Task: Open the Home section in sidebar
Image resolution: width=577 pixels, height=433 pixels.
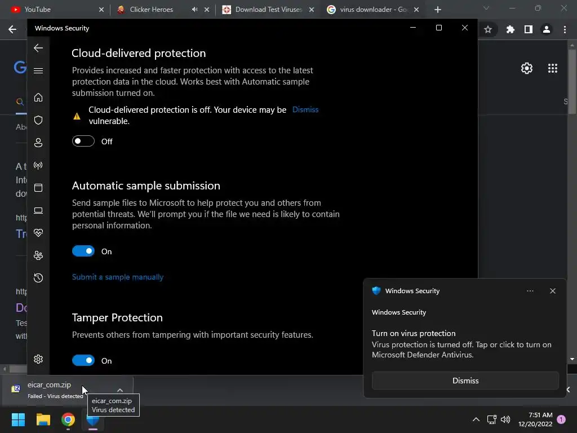Action: point(38,98)
